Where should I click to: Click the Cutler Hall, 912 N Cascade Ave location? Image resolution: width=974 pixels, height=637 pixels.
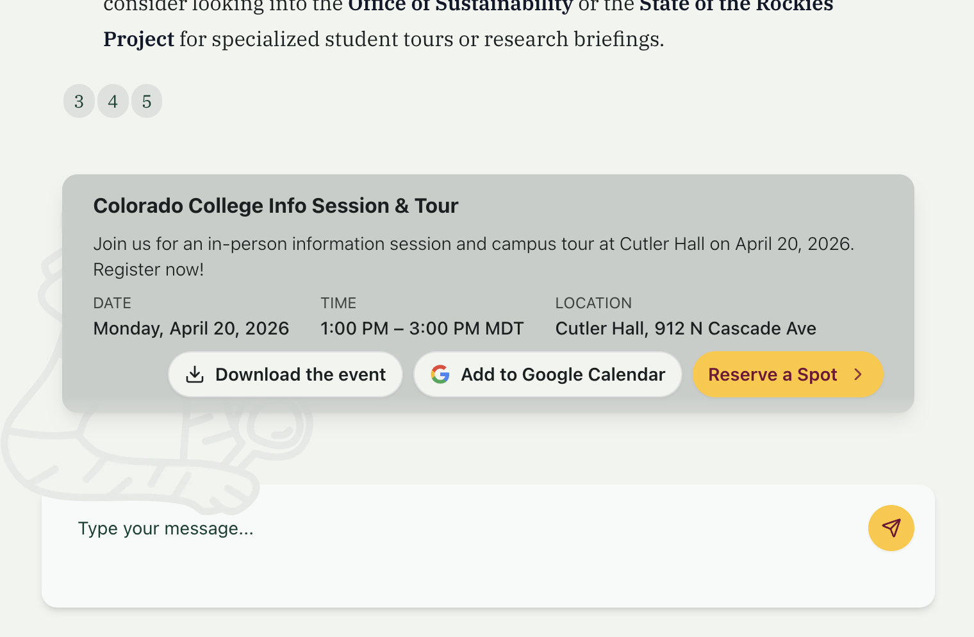pos(686,328)
